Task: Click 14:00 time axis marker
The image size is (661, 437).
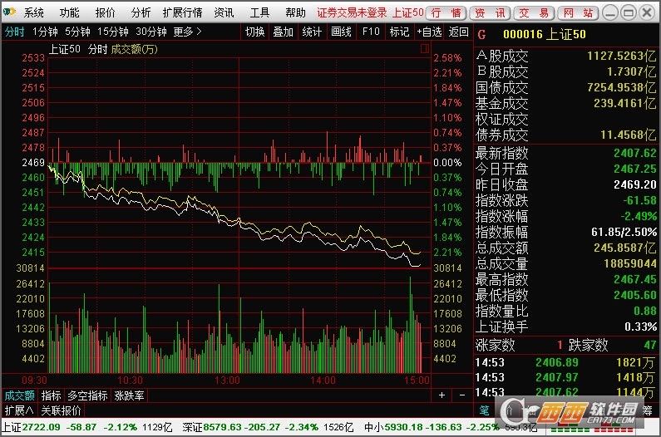Action: [323, 381]
